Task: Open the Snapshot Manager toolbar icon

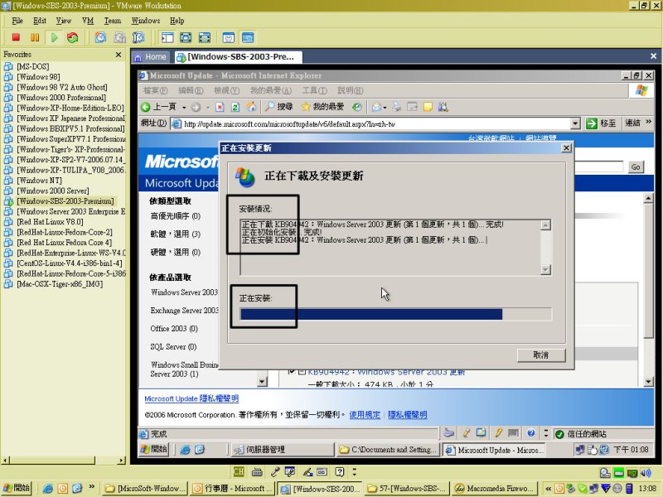Action: click(138, 37)
